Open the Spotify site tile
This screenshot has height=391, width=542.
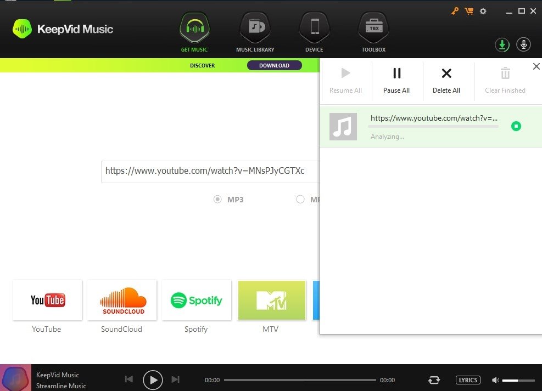coord(197,300)
